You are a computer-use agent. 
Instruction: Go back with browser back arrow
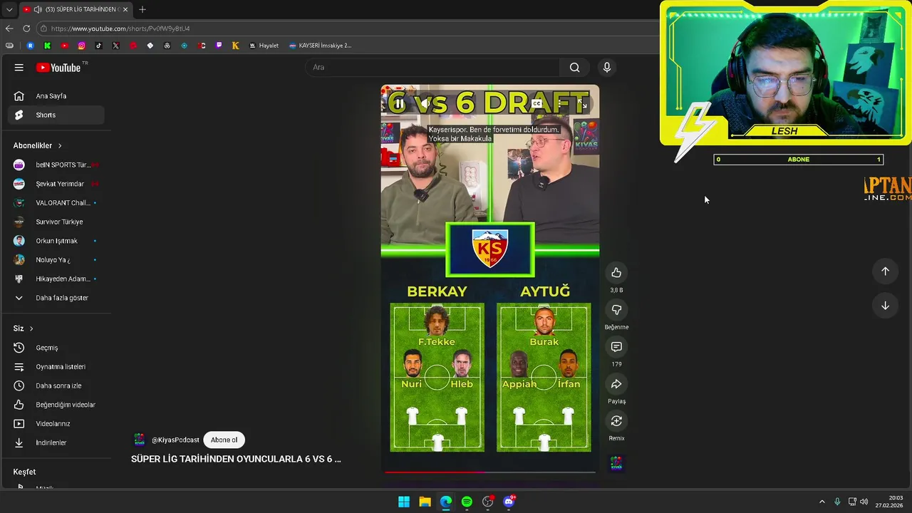click(9, 28)
